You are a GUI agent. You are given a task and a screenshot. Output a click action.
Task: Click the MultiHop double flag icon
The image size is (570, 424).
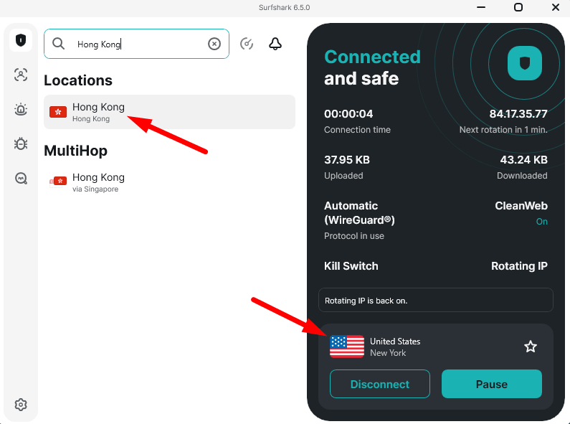point(58,181)
